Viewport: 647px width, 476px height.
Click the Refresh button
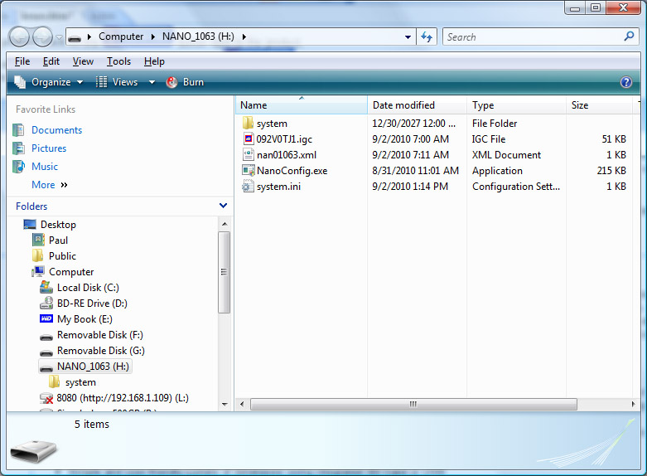(427, 37)
